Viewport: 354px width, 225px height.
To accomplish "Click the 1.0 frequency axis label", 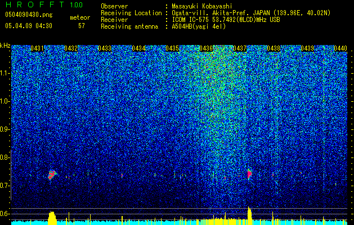I will (5, 101).
